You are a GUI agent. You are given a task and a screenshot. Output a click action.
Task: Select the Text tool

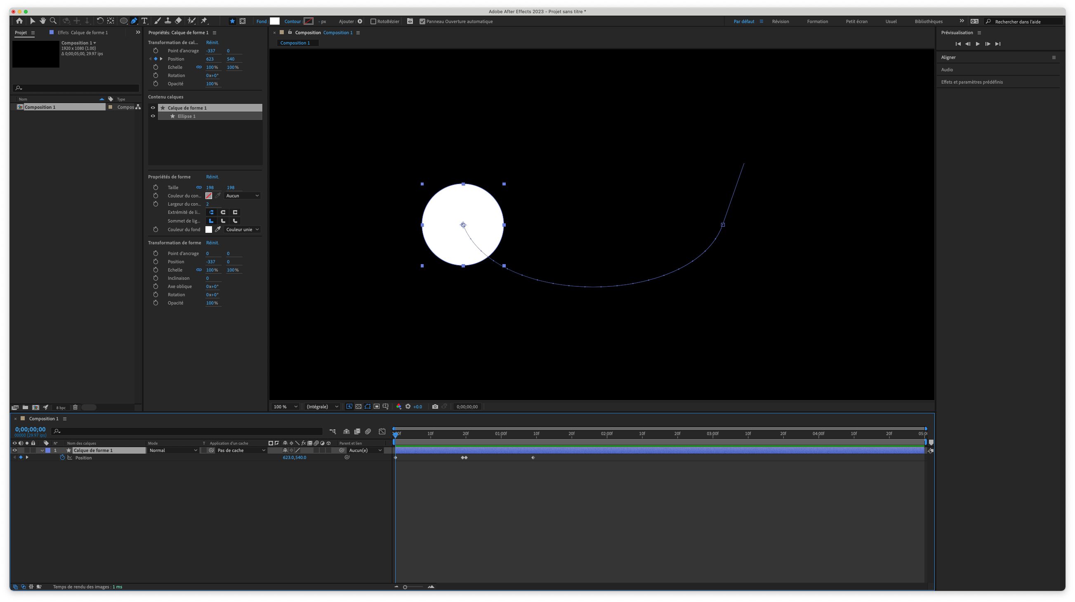tap(144, 21)
